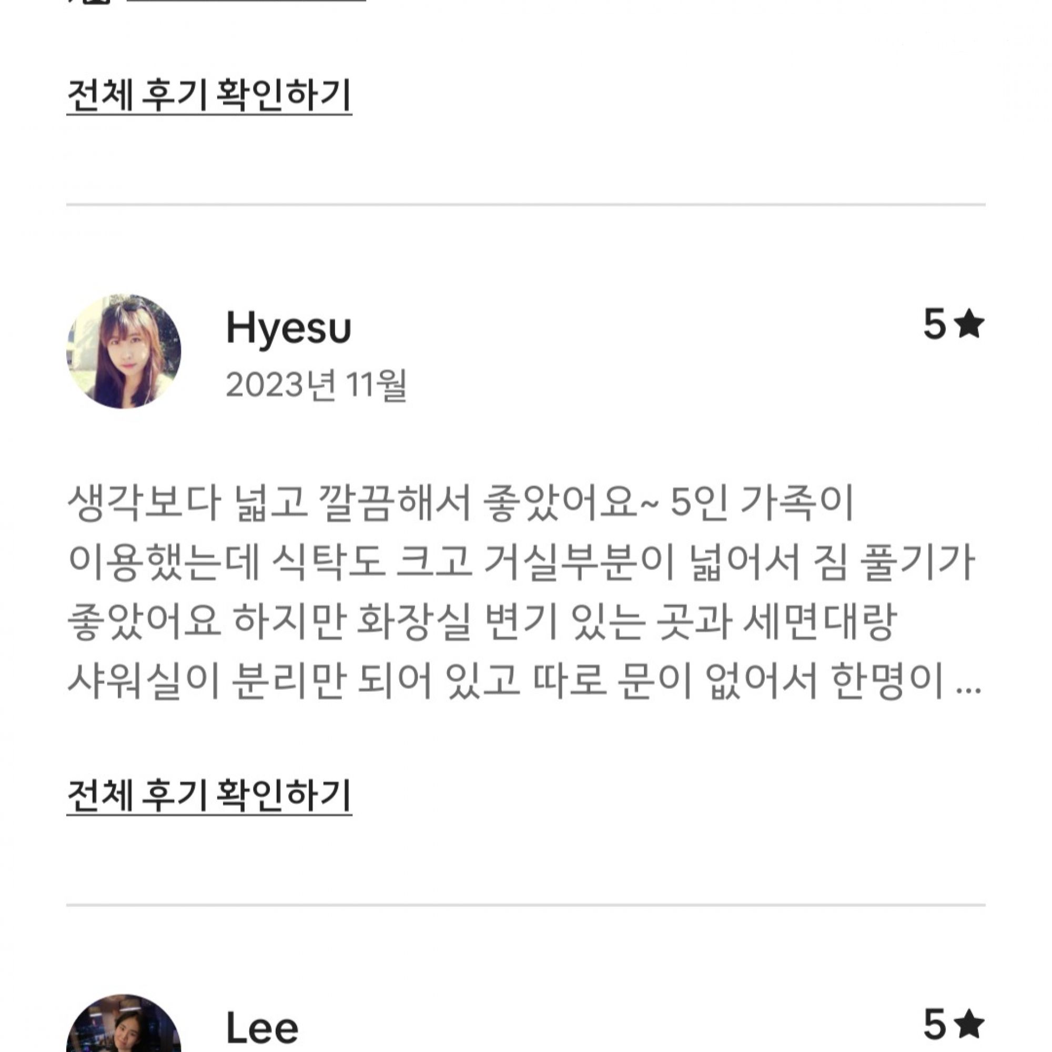Click the star icon beside Lee's rating
The image size is (1052, 1052).
click(x=970, y=1023)
